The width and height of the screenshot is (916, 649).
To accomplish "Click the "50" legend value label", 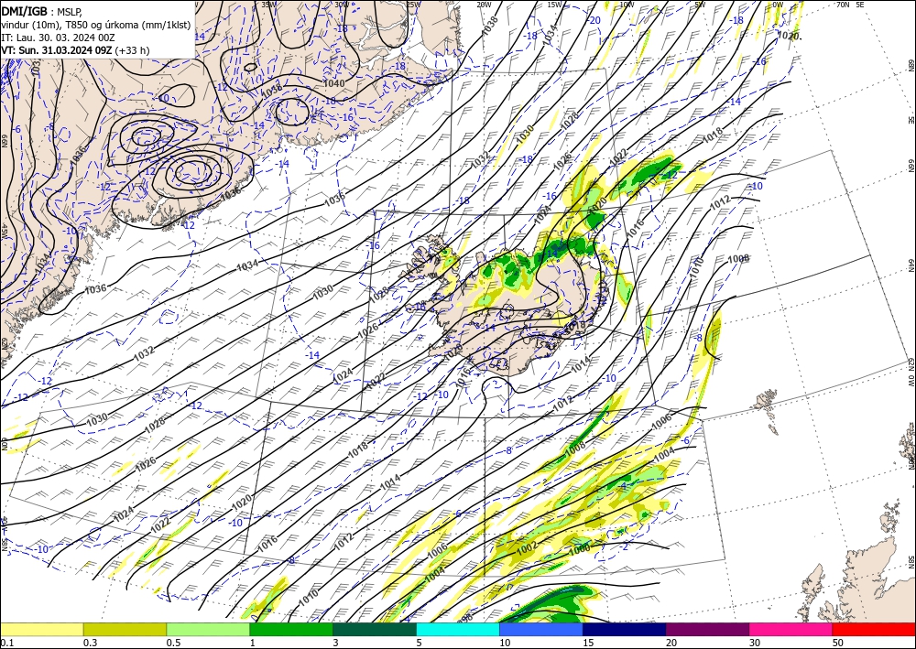I will click(x=838, y=643).
